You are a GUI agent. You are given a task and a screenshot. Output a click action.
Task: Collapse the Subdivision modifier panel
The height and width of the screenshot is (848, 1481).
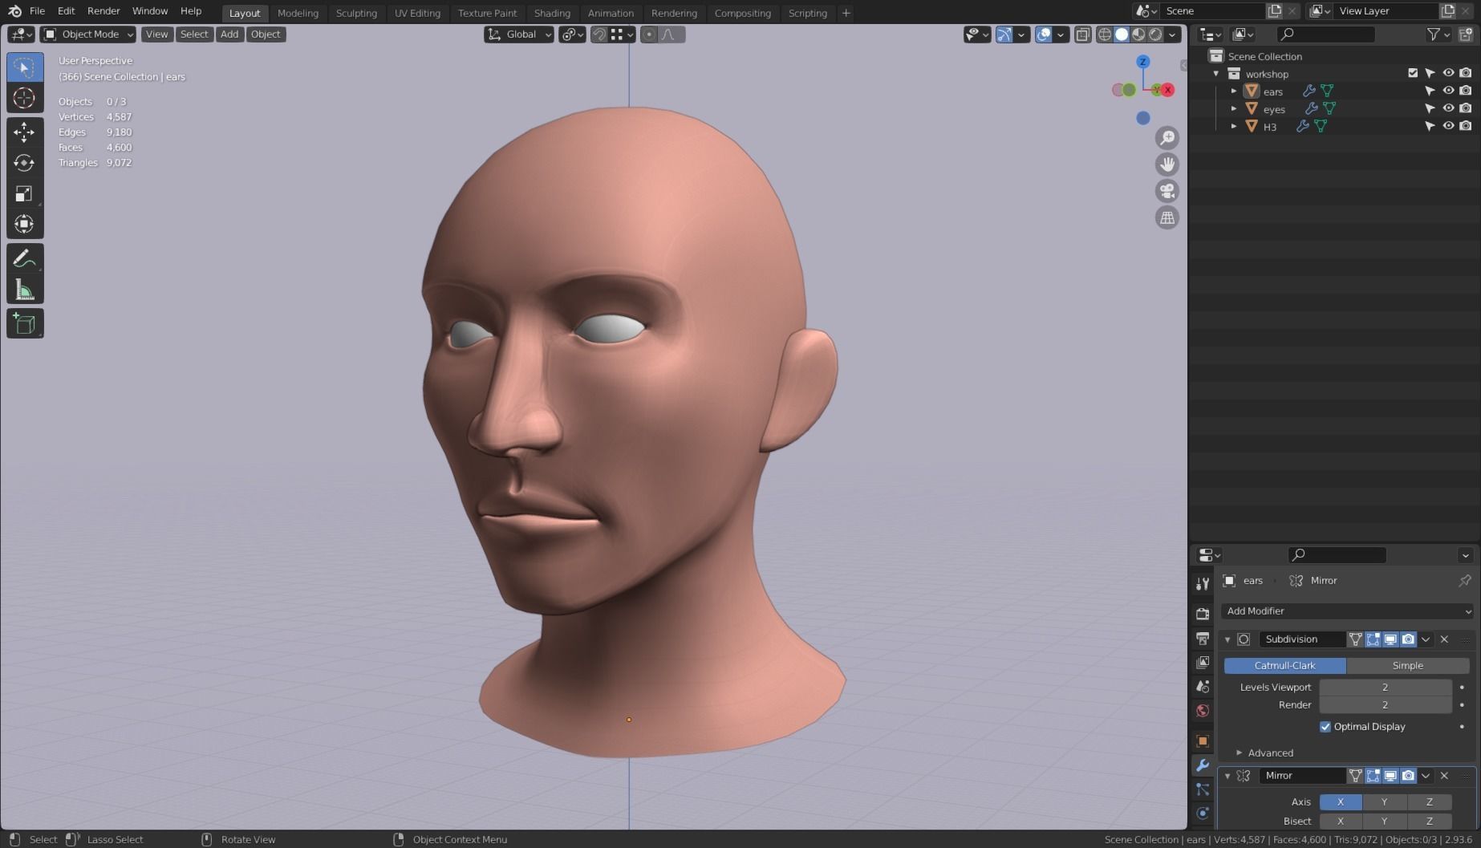(1227, 639)
